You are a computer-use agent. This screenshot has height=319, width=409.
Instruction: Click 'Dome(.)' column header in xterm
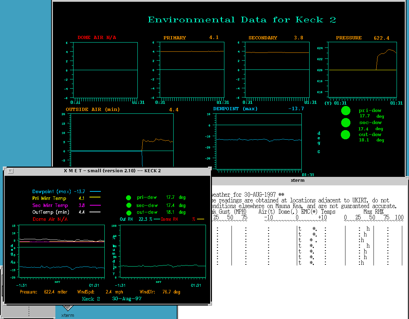tap(288, 212)
